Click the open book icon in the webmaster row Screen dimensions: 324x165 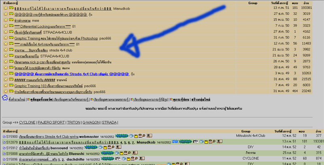pos(149,135)
